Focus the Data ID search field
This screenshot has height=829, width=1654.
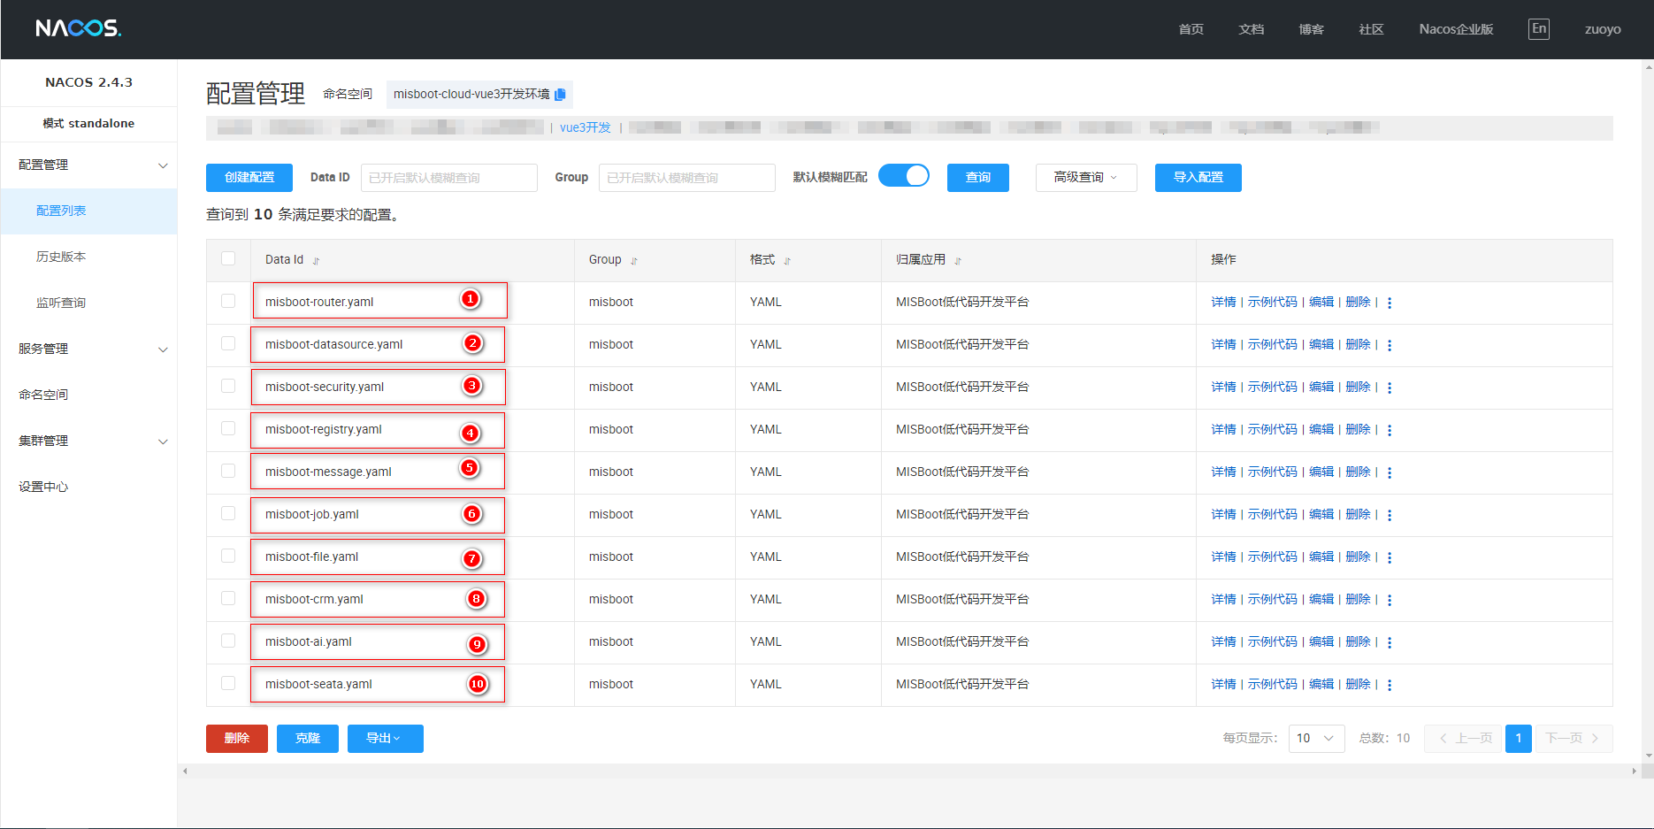(449, 178)
